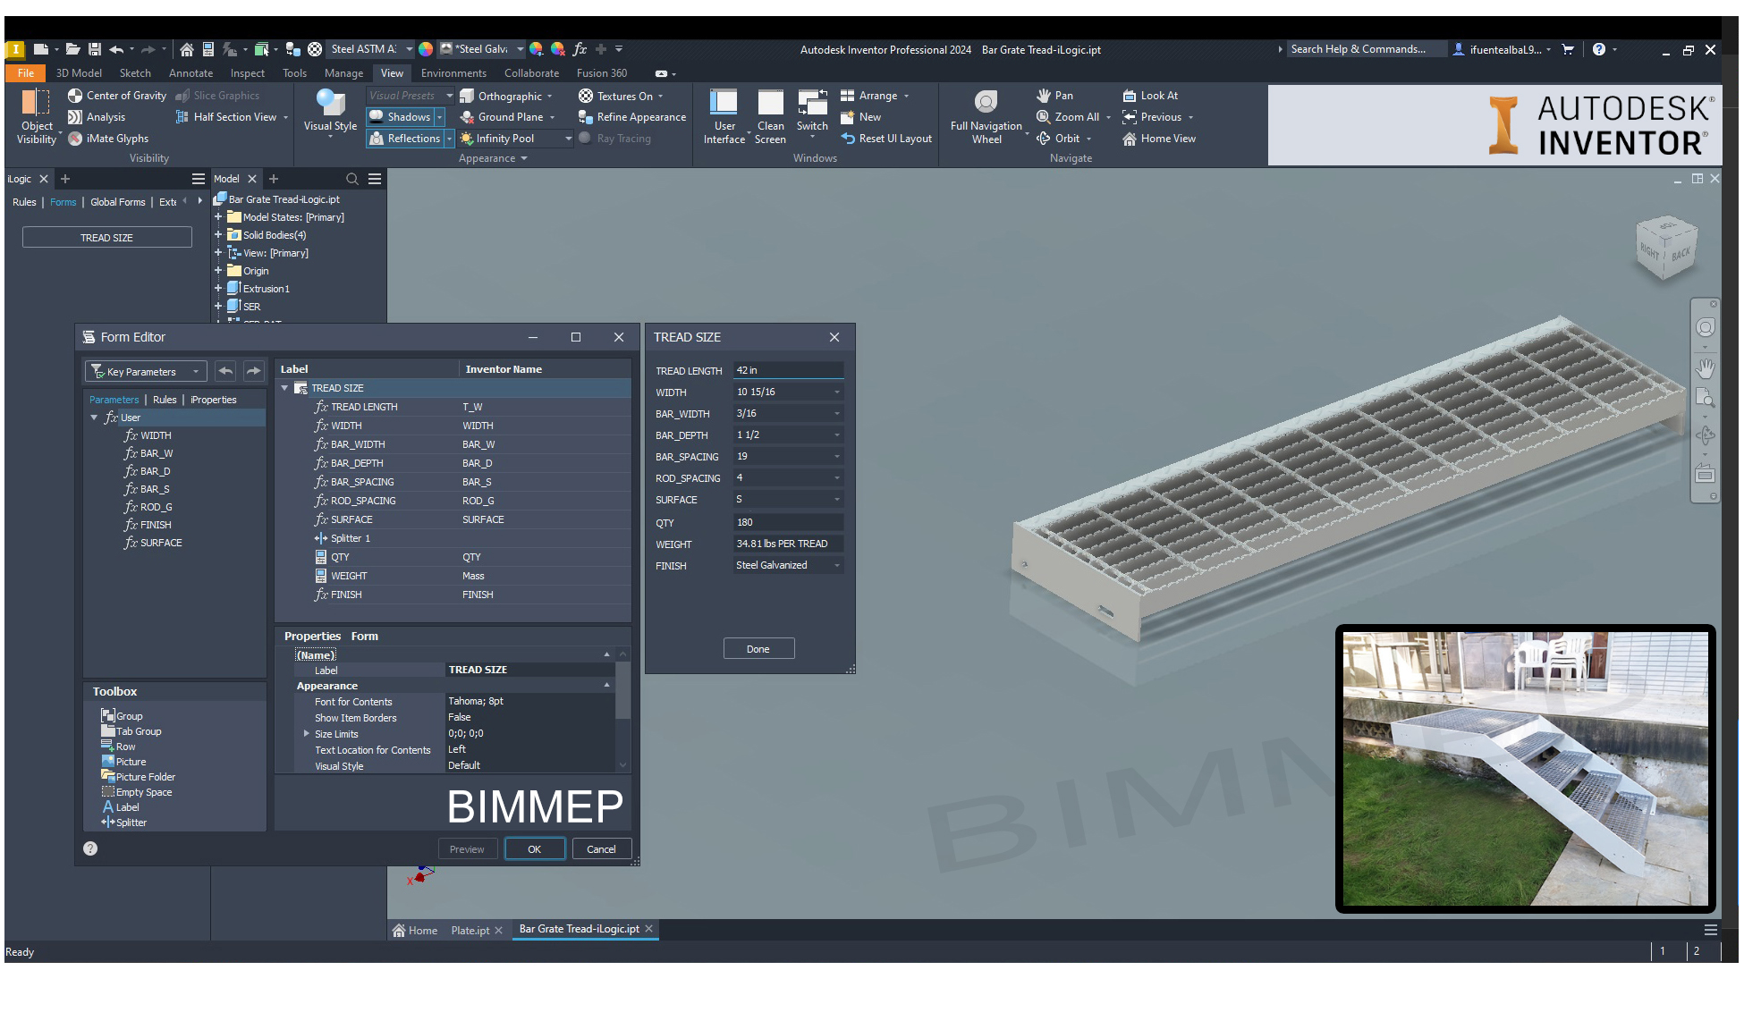Image resolution: width=1761 pixels, height=1021 pixels.
Task: Toggle Reflections in Appearance panel
Action: pos(404,139)
